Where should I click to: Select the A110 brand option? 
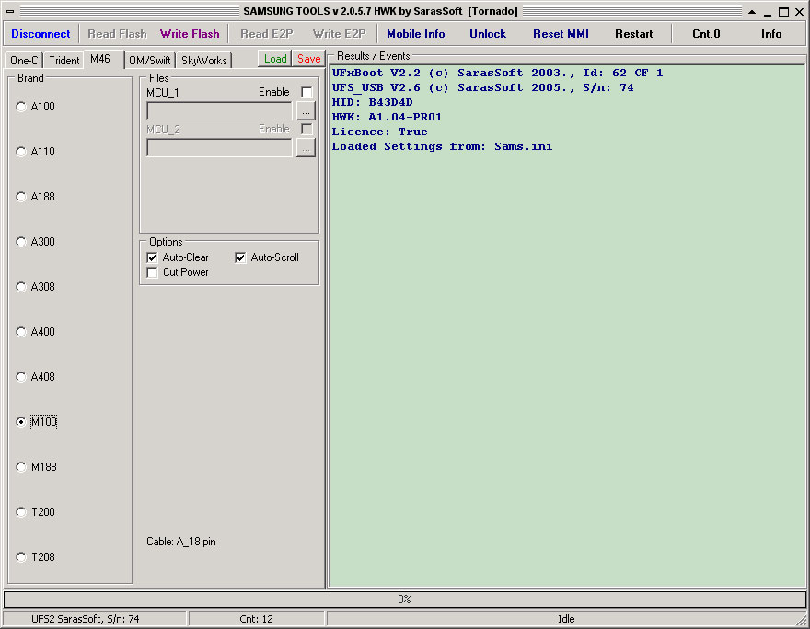coord(36,152)
